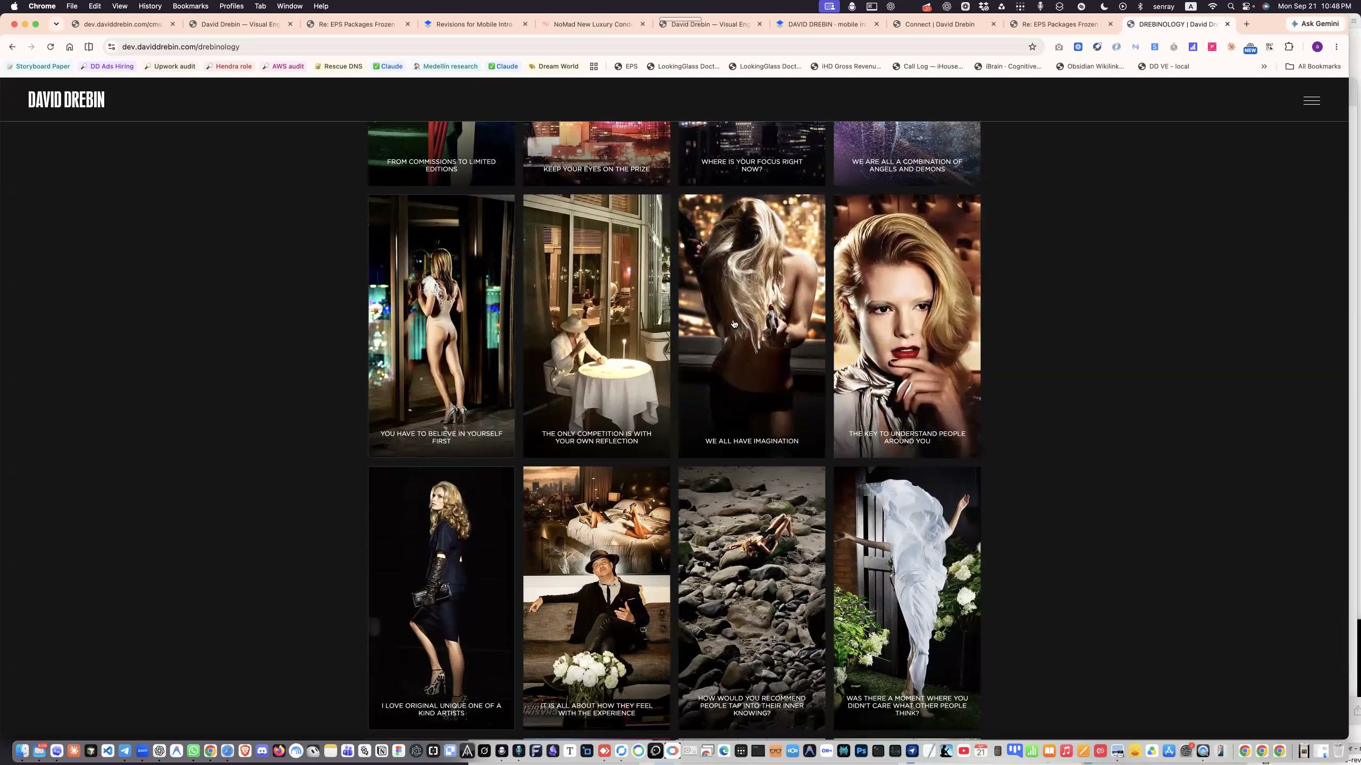Close the DREBINOLOGY tab

coord(1228,24)
